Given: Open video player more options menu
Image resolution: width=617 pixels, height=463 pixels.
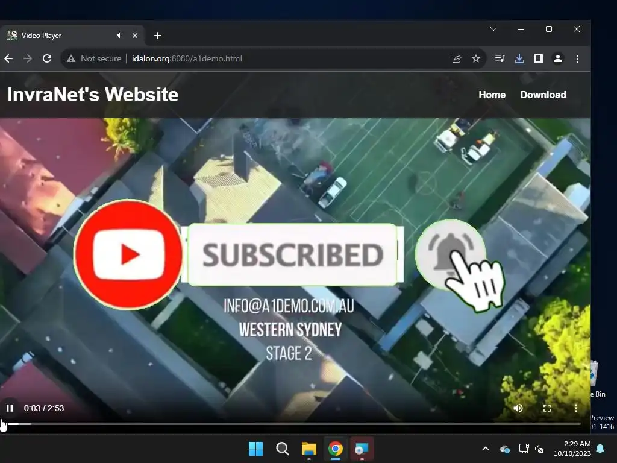Looking at the screenshot, I should point(575,408).
